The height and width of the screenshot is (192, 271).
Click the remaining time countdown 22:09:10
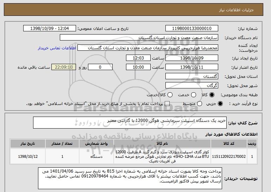[x=64, y=67]
